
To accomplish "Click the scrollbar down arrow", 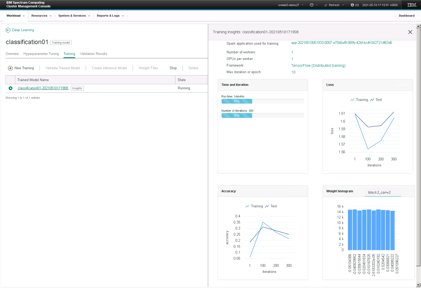I will (x=418, y=285).
